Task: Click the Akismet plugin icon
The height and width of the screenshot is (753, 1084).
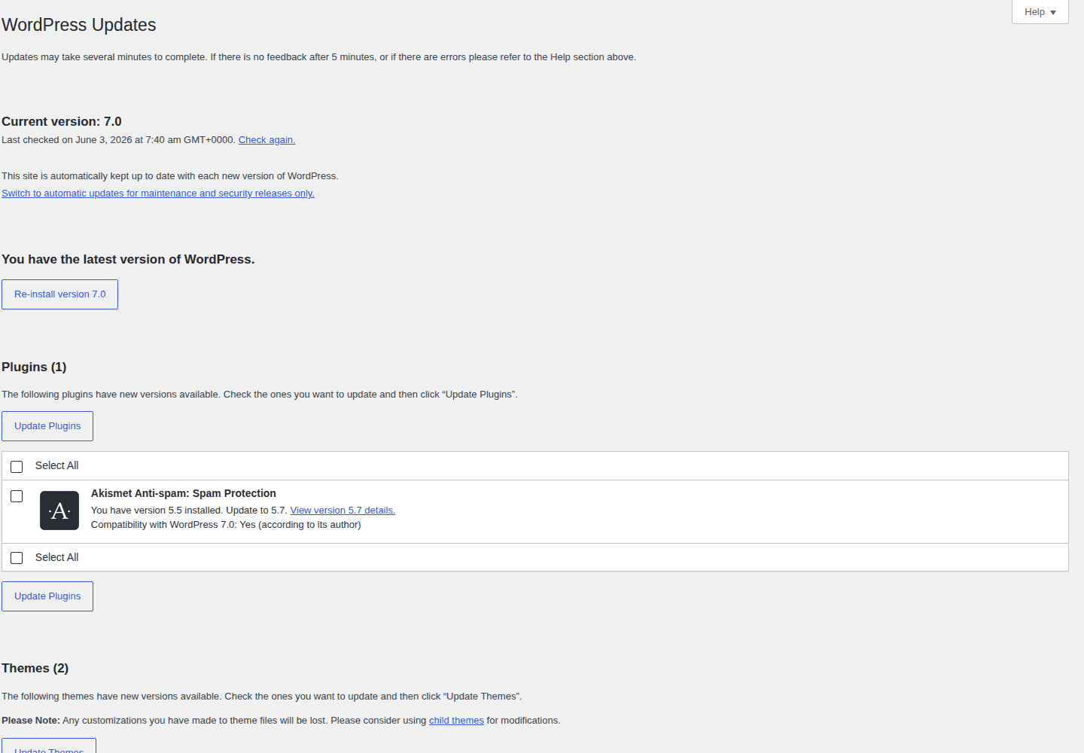Action: point(59,511)
